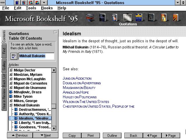The width and height of the screenshot is (186, 140).
Task: Click the quote icon next to Liberty
Action: click(x=16, y=123)
